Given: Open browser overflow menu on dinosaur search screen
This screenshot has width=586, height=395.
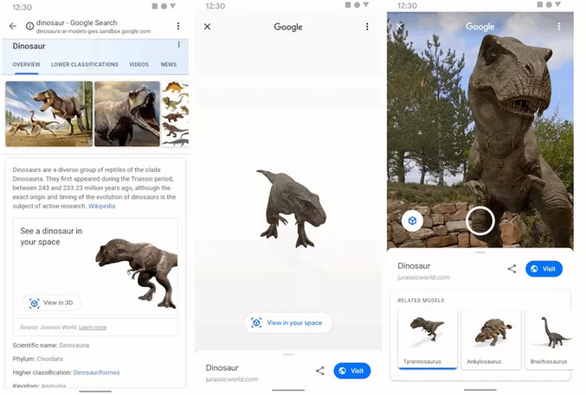Looking at the screenshot, I should pyautogui.click(x=178, y=26).
